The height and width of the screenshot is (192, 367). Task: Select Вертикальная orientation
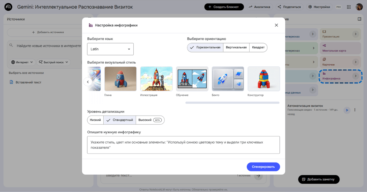(x=236, y=48)
